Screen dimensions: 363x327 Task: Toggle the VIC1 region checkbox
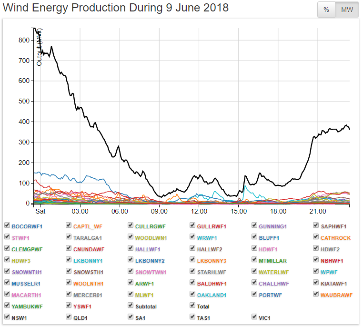click(x=254, y=317)
